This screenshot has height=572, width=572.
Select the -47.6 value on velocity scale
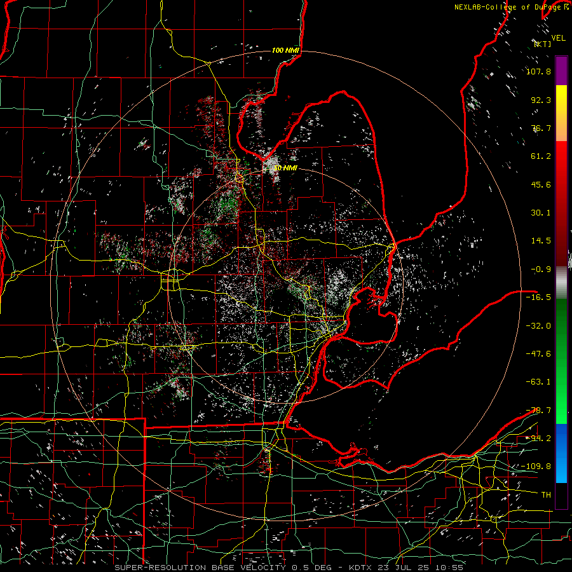click(538, 354)
